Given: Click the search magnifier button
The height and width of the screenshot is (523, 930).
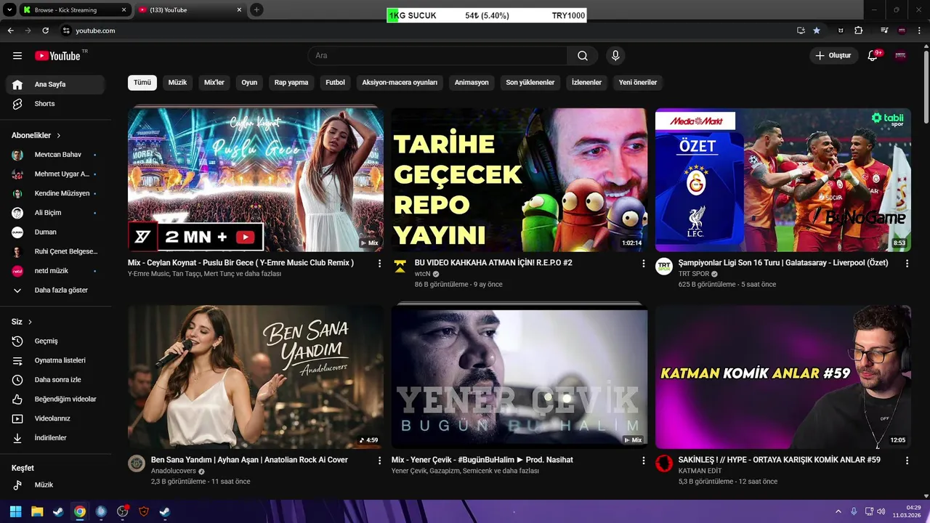Looking at the screenshot, I should click(583, 56).
